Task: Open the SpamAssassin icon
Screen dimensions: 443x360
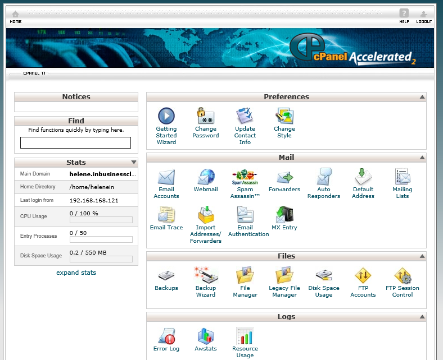Action: pyautogui.click(x=245, y=177)
